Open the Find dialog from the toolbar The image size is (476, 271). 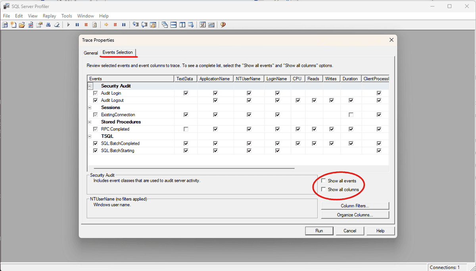pyautogui.click(x=48, y=25)
